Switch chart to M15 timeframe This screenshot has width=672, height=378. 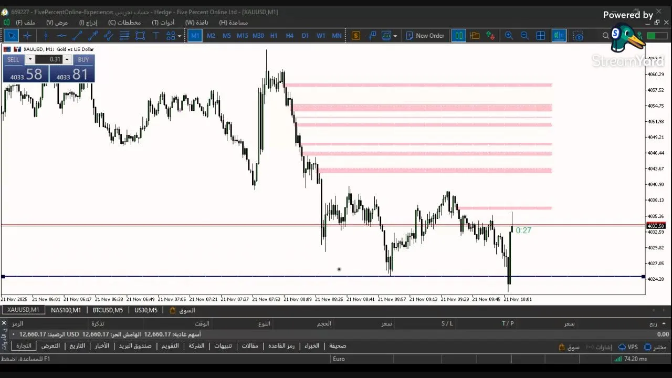242,36
